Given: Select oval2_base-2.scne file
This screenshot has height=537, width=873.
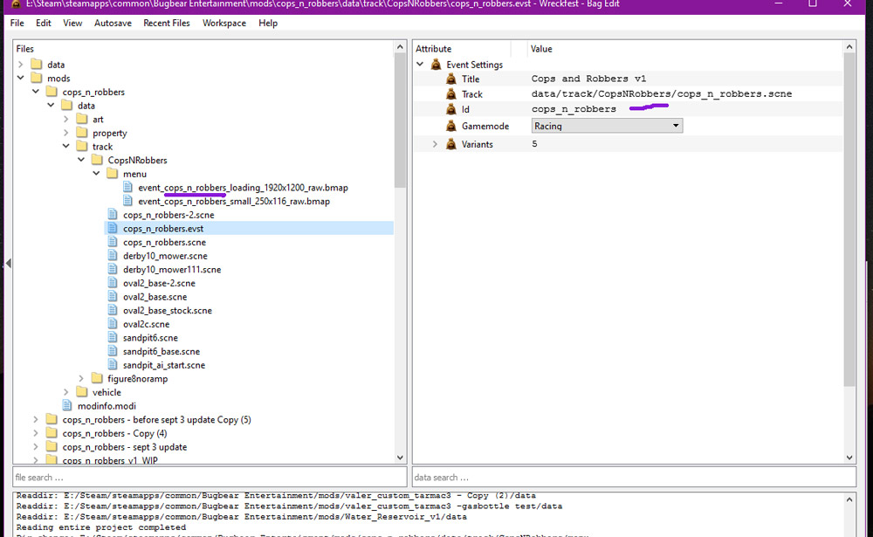Looking at the screenshot, I should [159, 283].
